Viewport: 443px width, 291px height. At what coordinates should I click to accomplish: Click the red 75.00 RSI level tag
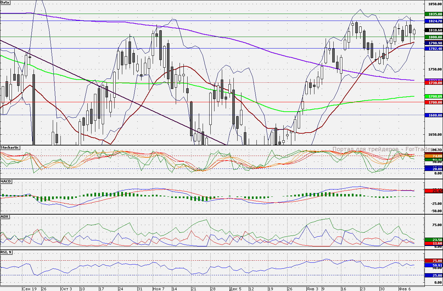click(433, 261)
